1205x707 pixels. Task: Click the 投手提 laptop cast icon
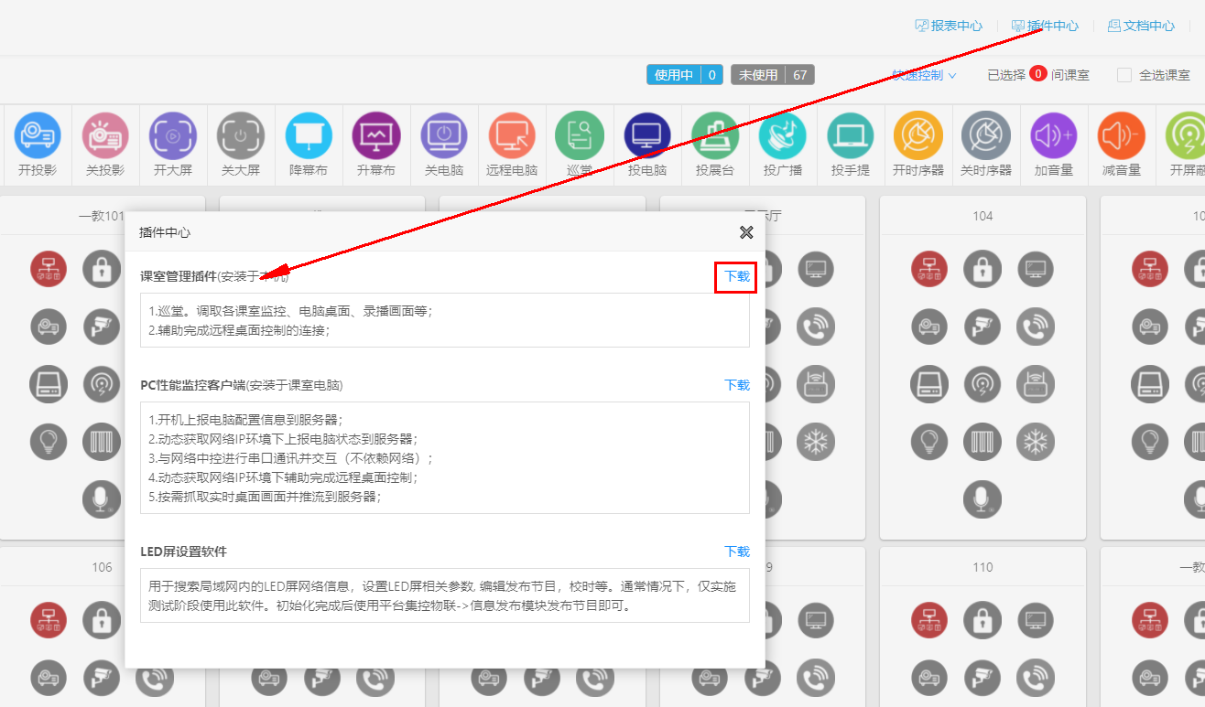[x=851, y=135]
